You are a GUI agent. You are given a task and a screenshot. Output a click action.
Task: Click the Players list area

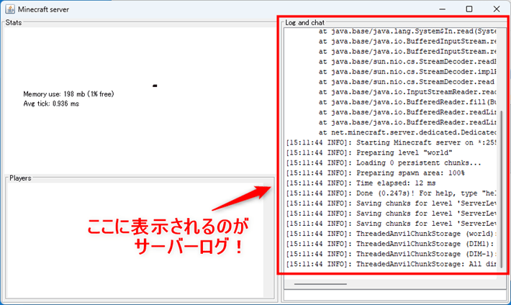tap(135, 240)
